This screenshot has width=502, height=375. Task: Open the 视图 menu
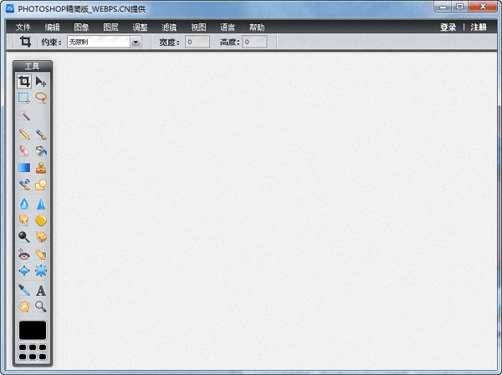point(198,28)
